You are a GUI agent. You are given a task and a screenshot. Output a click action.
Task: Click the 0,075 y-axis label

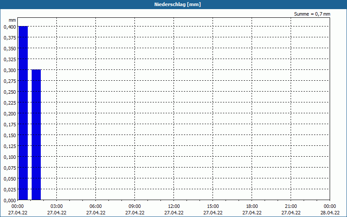pyautogui.click(x=10, y=168)
